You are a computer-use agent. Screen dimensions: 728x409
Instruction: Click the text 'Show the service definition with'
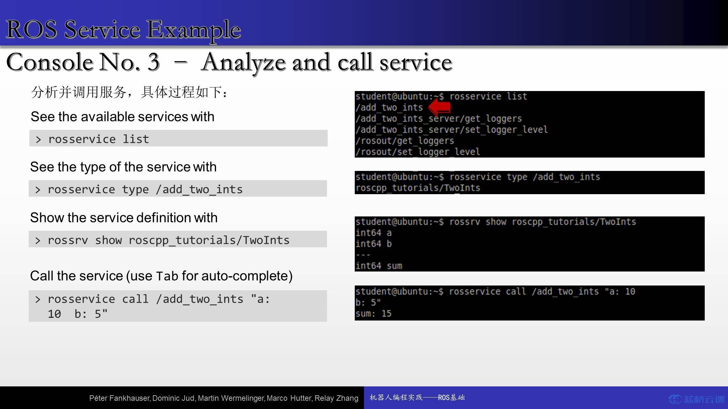(x=124, y=217)
